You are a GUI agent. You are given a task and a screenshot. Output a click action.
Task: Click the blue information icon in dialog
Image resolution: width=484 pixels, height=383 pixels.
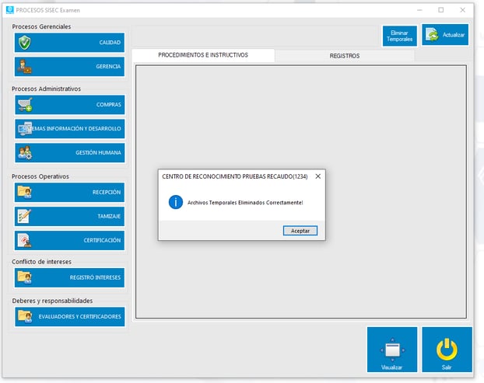tap(176, 202)
